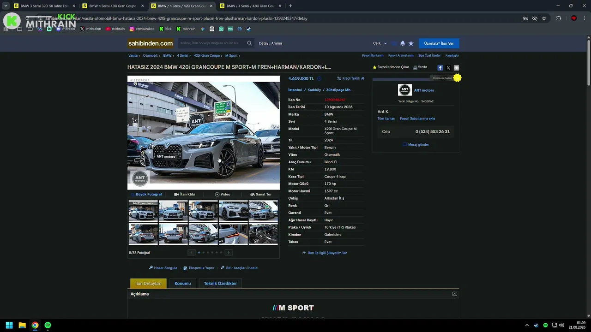Switch to the Konumu tab
This screenshot has width=591, height=332.
point(183,283)
